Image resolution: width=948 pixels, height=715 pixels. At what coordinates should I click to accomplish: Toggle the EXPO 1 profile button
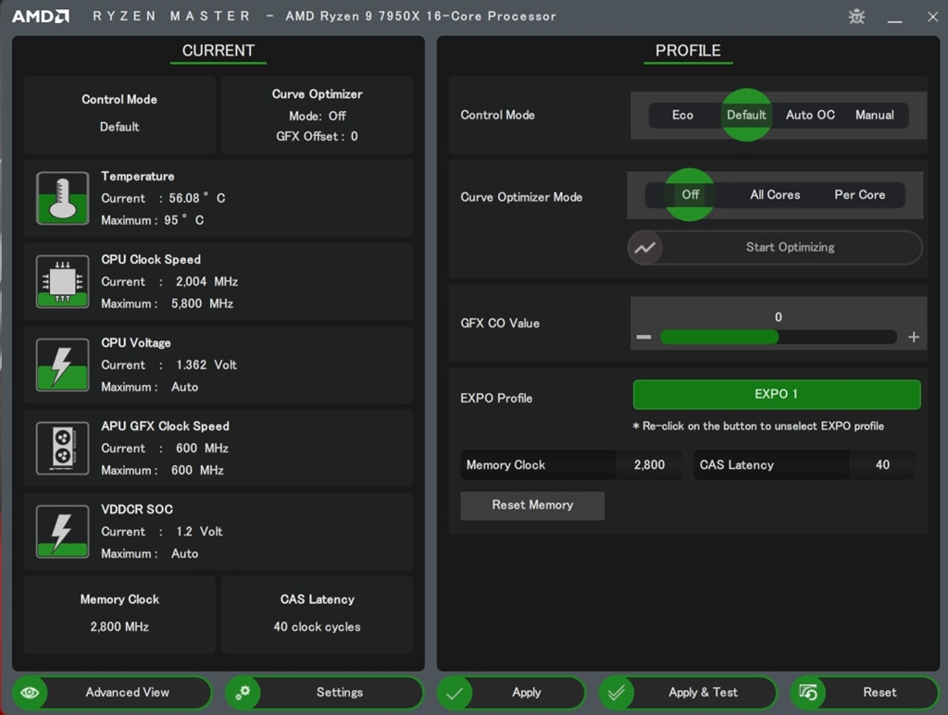click(777, 394)
